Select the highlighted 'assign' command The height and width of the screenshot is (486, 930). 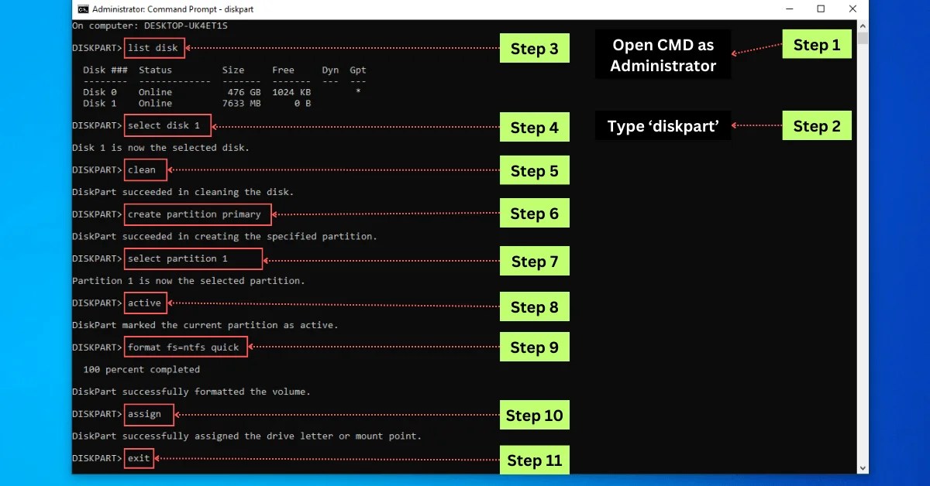tap(148, 414)
